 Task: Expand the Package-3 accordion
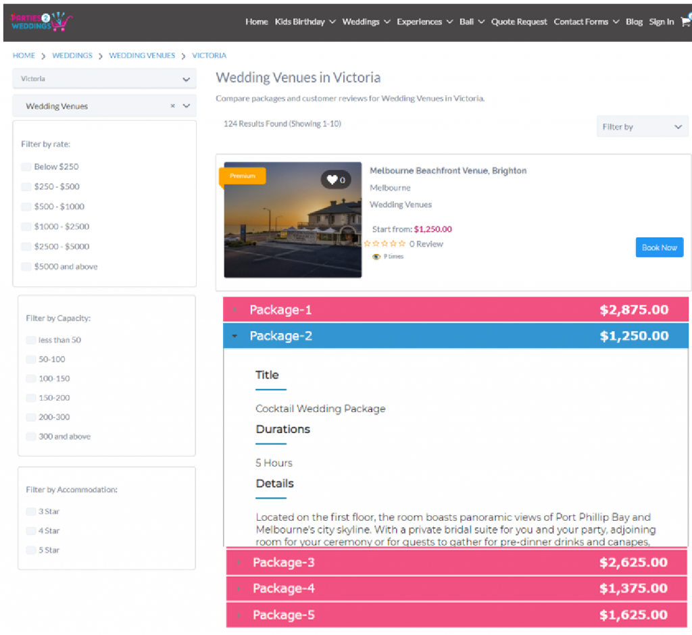[x=456, y=562]
